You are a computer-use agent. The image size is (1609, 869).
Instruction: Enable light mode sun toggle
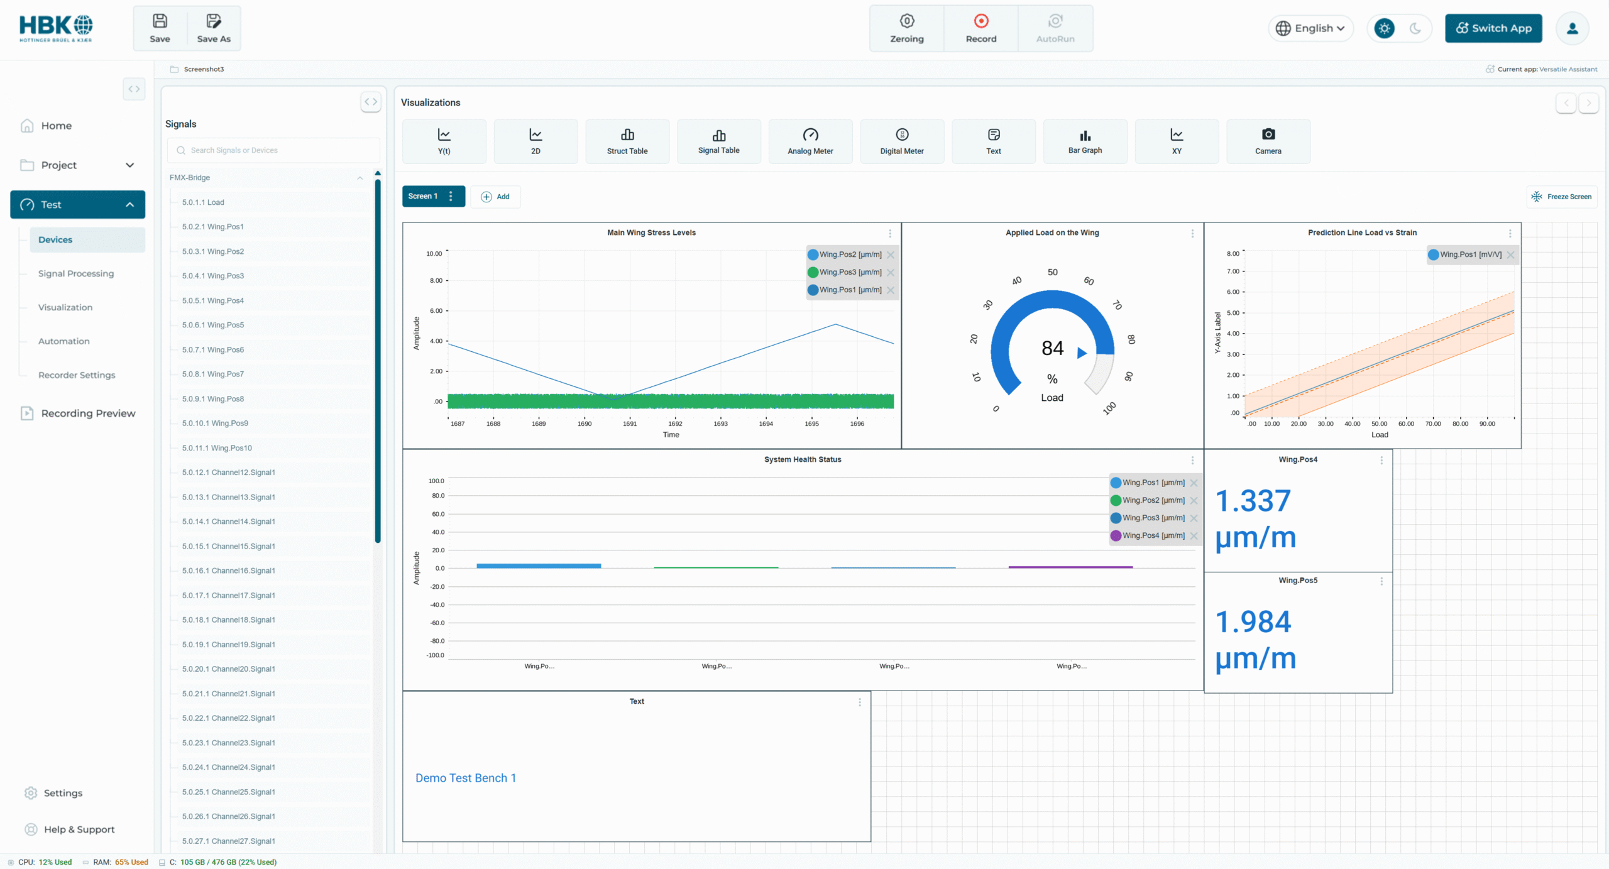click(x=1384, y=28)
